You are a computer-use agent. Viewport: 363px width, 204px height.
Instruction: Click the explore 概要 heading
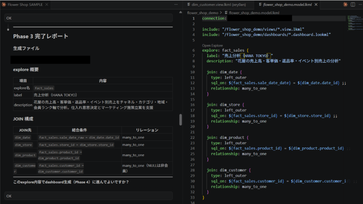tap(26, 70)
